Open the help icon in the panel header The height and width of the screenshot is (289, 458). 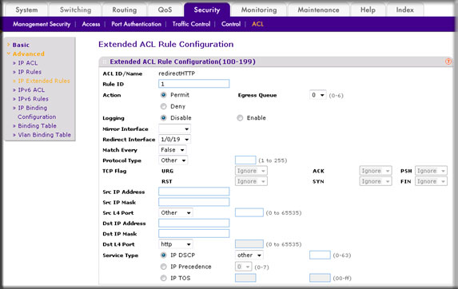(x=448, y=61)
